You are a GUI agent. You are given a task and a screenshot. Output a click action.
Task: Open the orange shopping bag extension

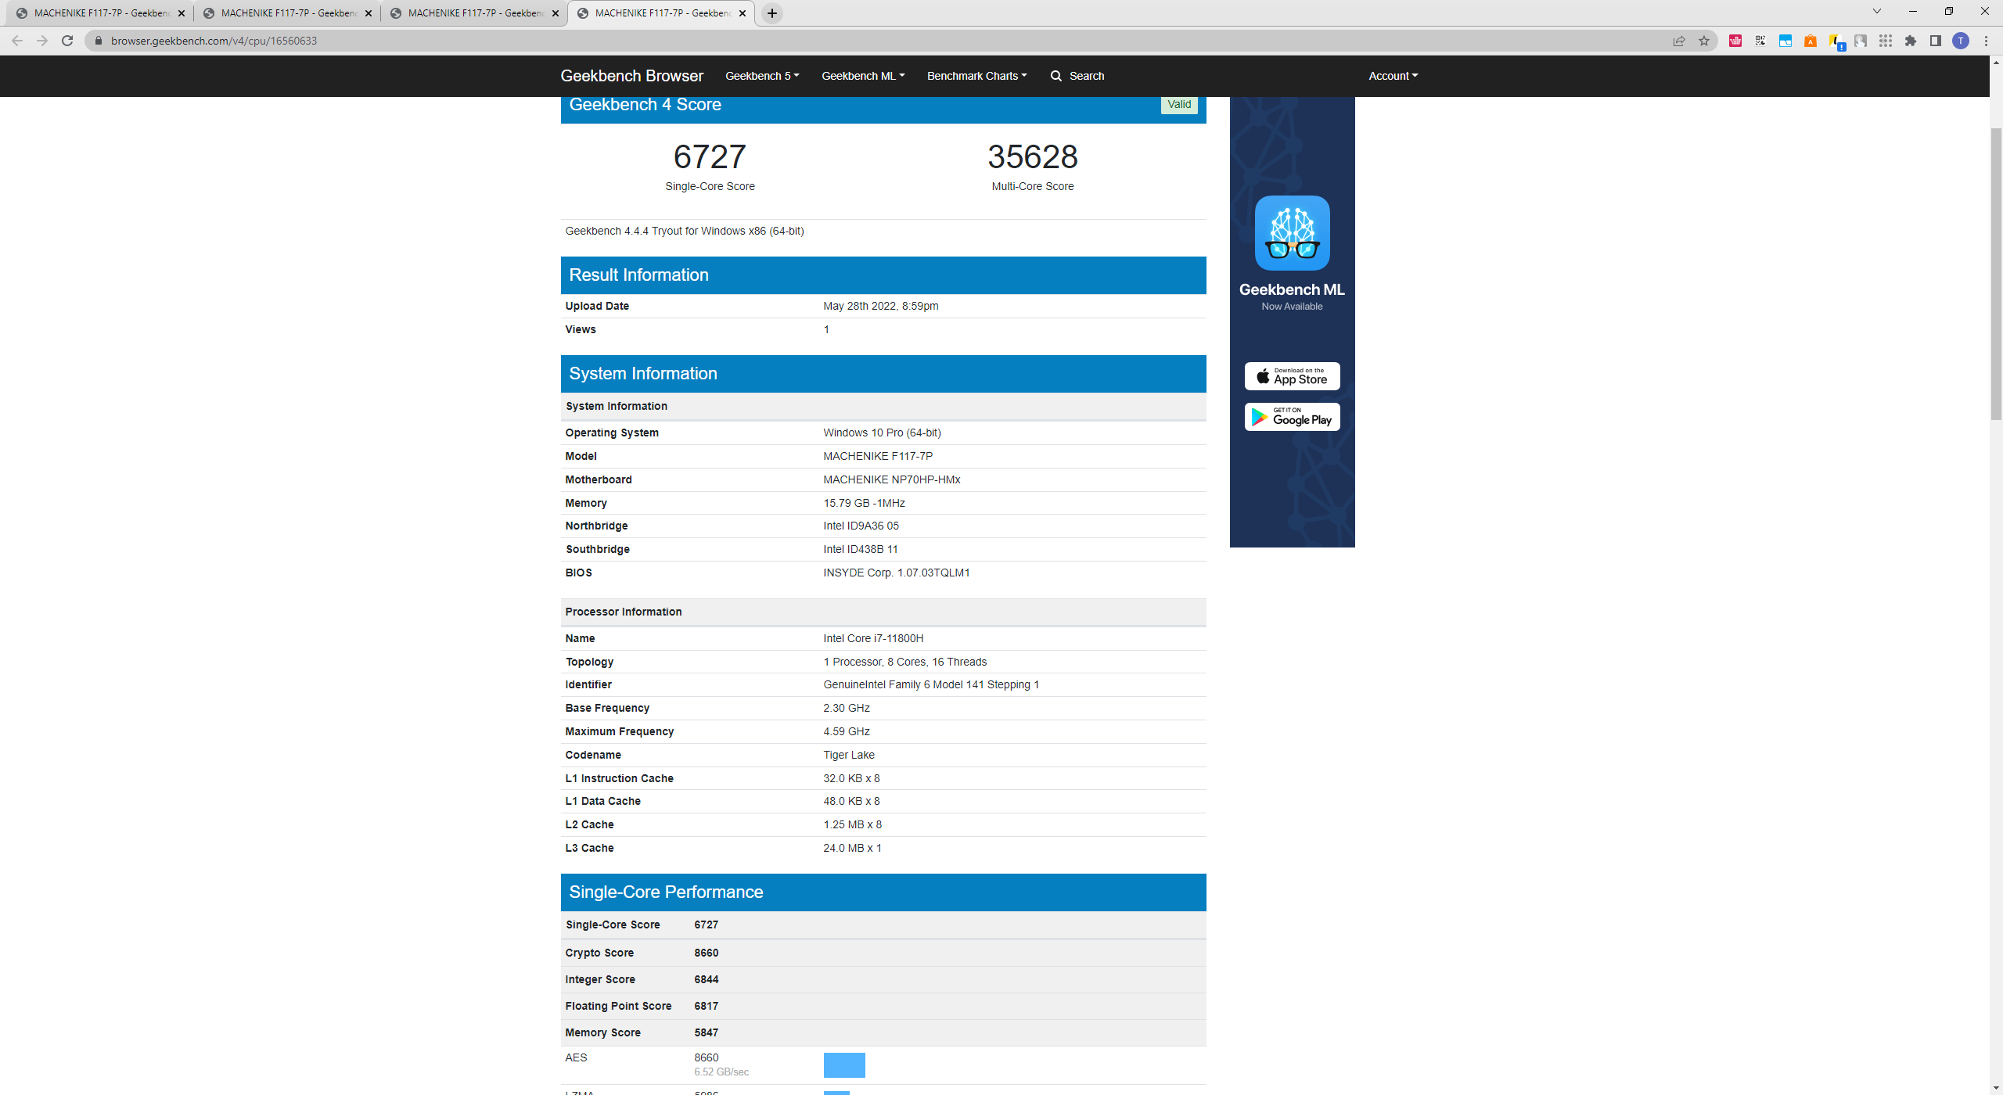(x=1811, y=41)
